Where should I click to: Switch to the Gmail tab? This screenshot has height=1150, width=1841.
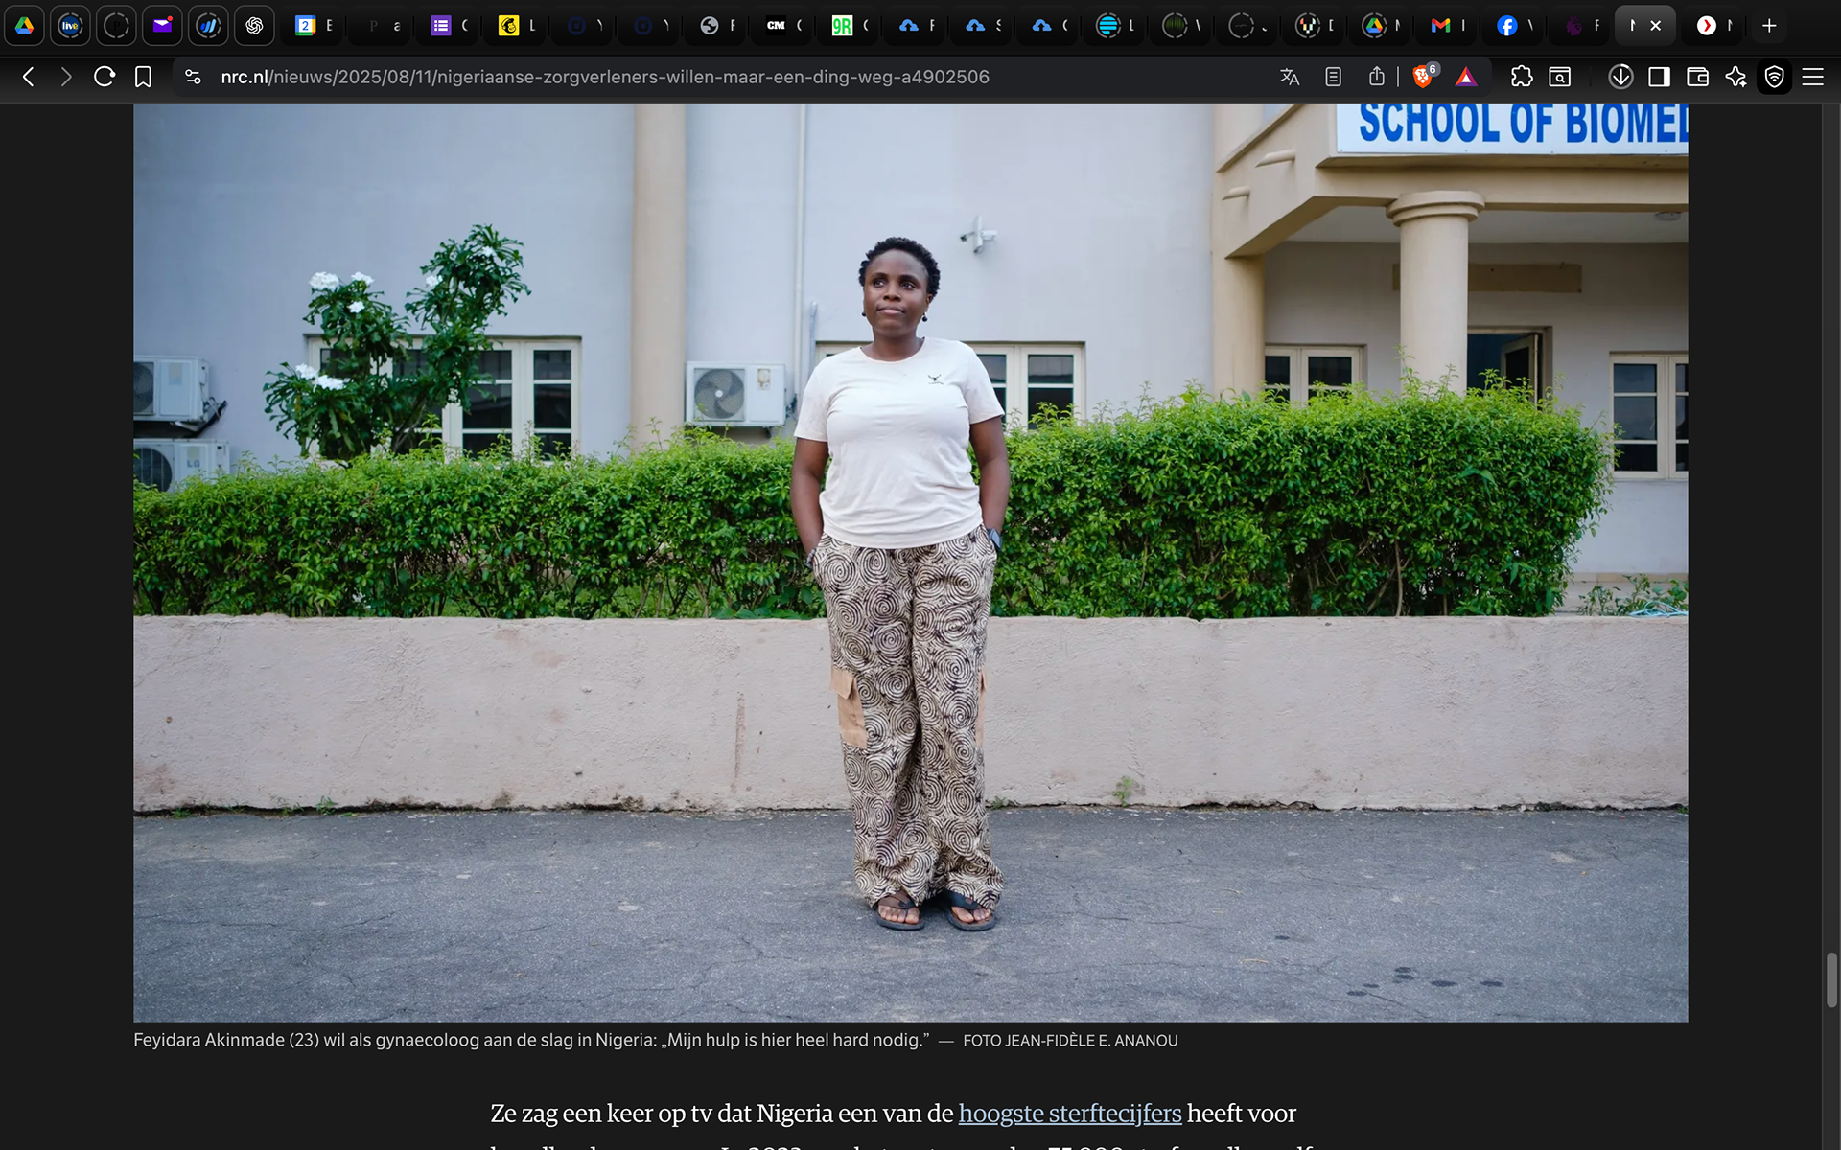[1440, 26]
